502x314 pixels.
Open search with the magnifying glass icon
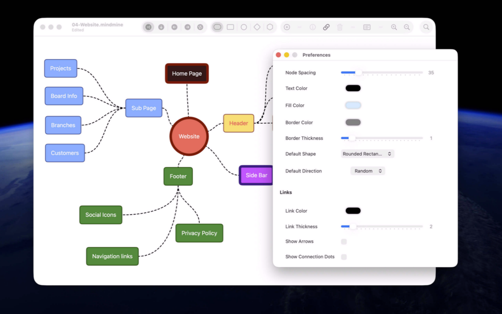point(426,27)
